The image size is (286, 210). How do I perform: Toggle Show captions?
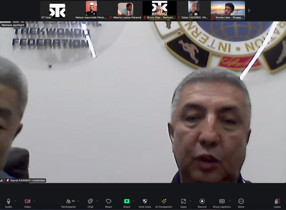pyautogui.click(x=222, y=201)
